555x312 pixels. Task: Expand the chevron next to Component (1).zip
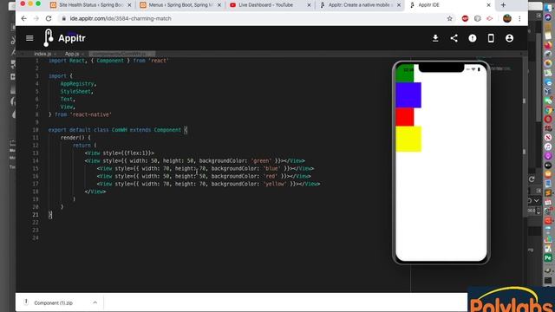pyautogui.click(x=95, y=302)
